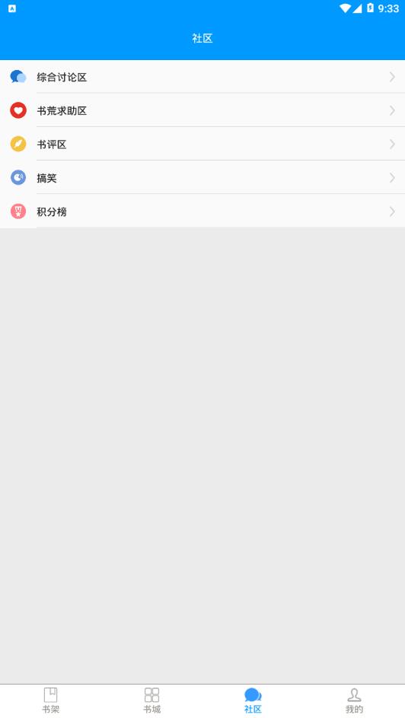The width and height of the screenshot is (405, 718).
Task: Open the 书荒求助区 text entry
Action: pos(62,111)
